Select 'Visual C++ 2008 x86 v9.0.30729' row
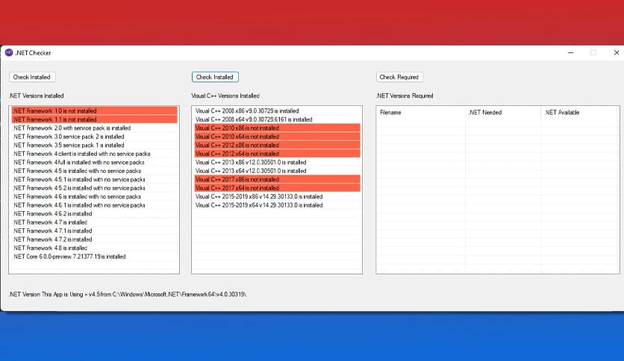This screenshot has width=624, height=361. (x=278, y=110)
